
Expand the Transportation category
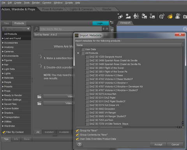[3, 117]
